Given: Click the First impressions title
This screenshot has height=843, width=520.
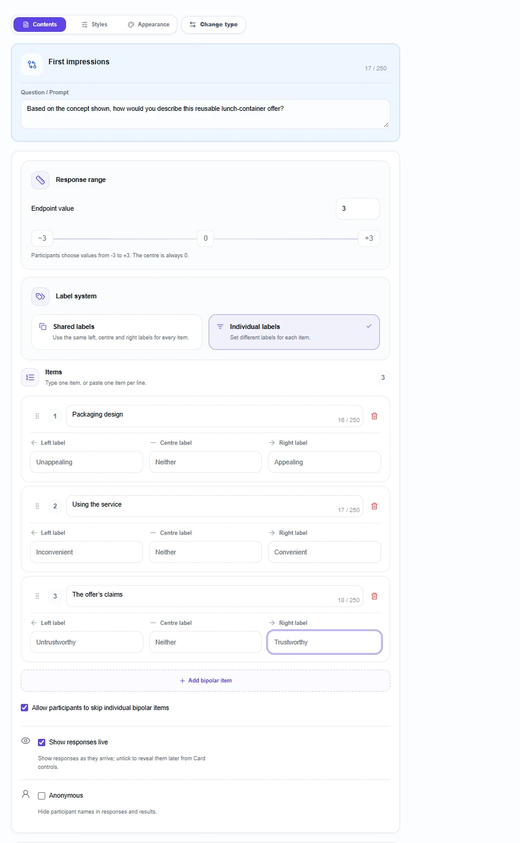Looking at the screenshot, I should [79, 62].
